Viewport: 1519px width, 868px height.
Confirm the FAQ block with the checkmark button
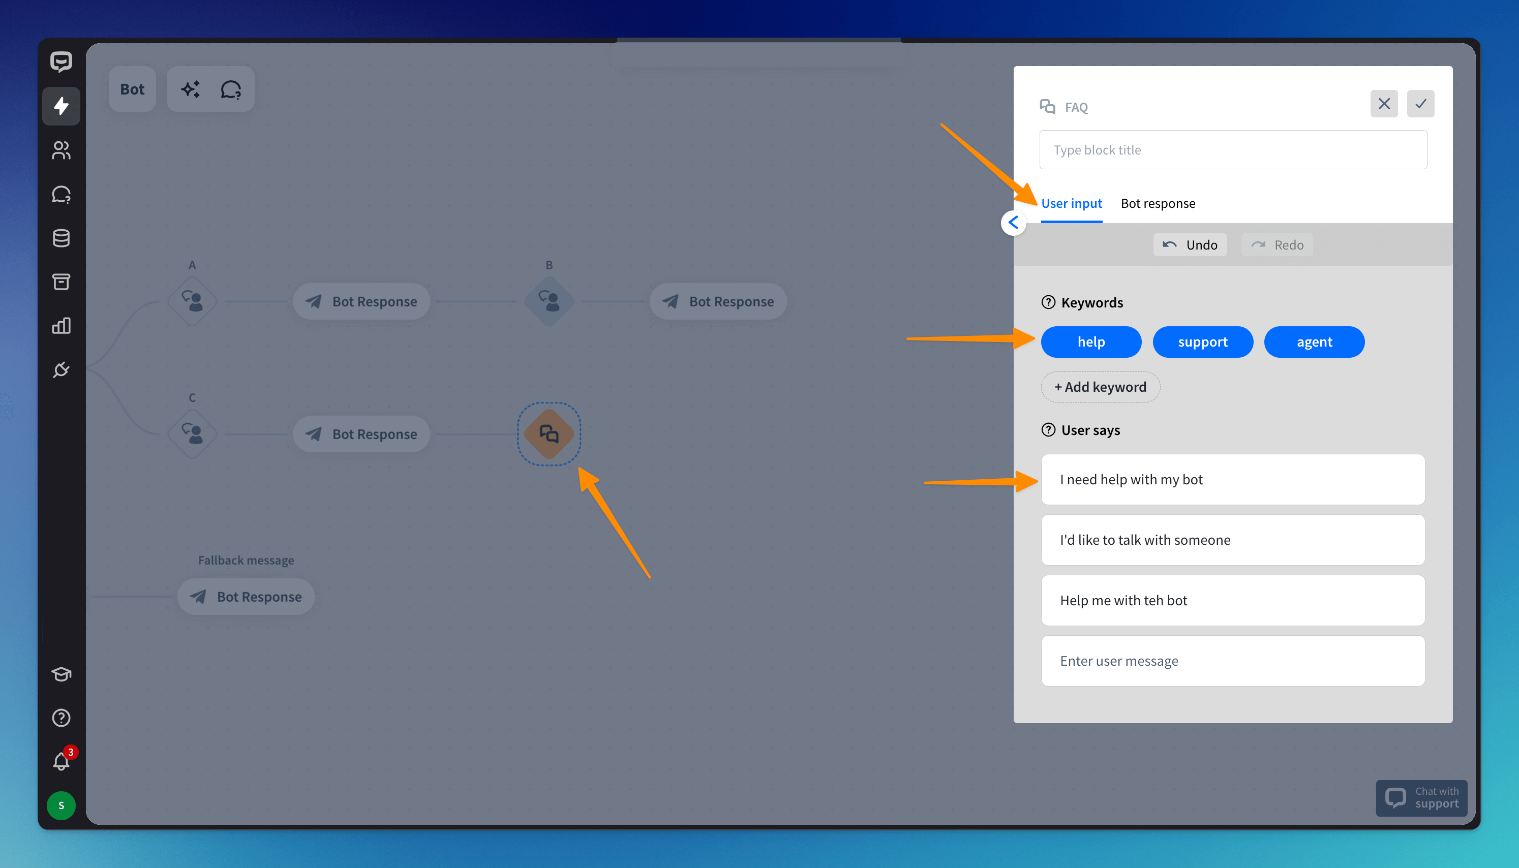point(1420,104)
